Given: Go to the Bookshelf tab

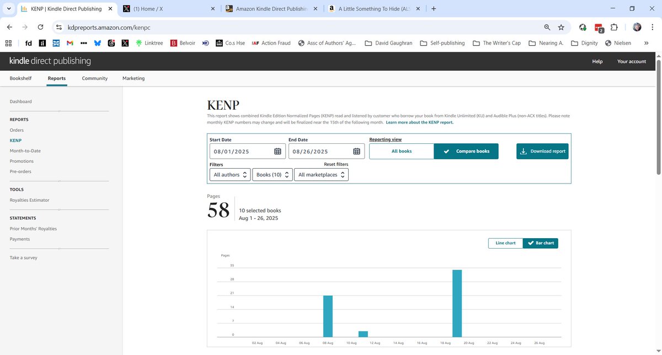Looking at the screenshot, I should pos(20,78).
